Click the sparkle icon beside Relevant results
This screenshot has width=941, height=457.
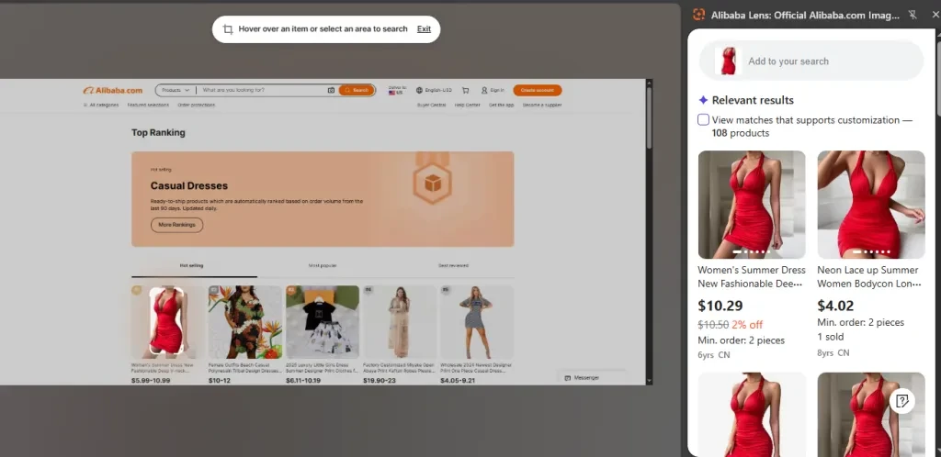click(x=703, y=100)
